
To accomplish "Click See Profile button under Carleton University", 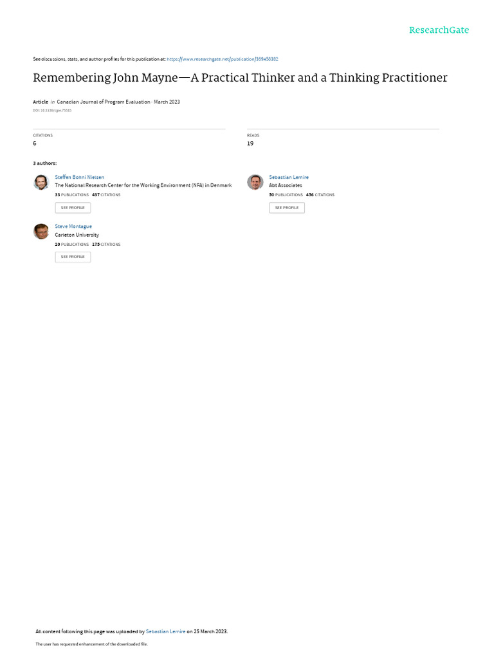I will point(73,257).
